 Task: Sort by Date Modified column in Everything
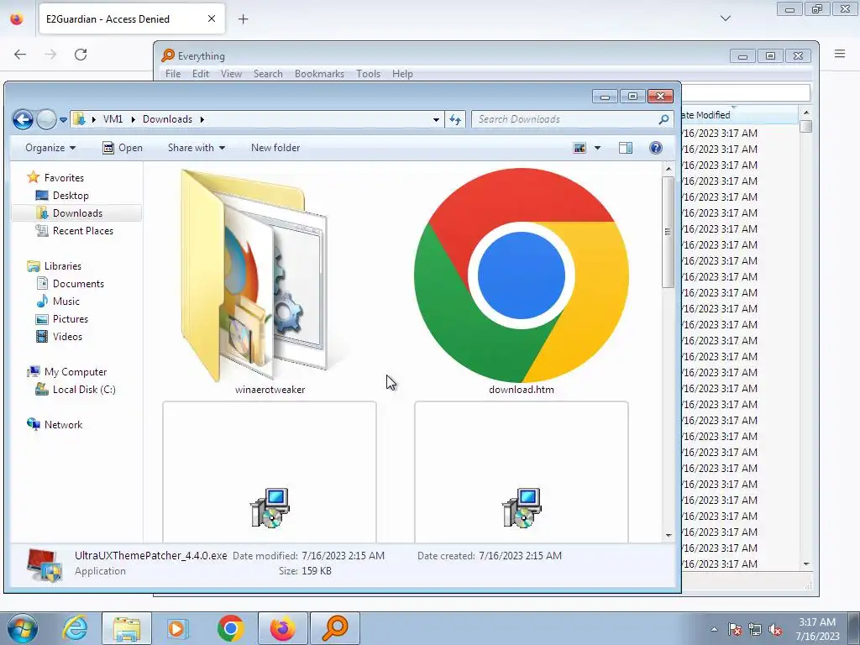739,114
